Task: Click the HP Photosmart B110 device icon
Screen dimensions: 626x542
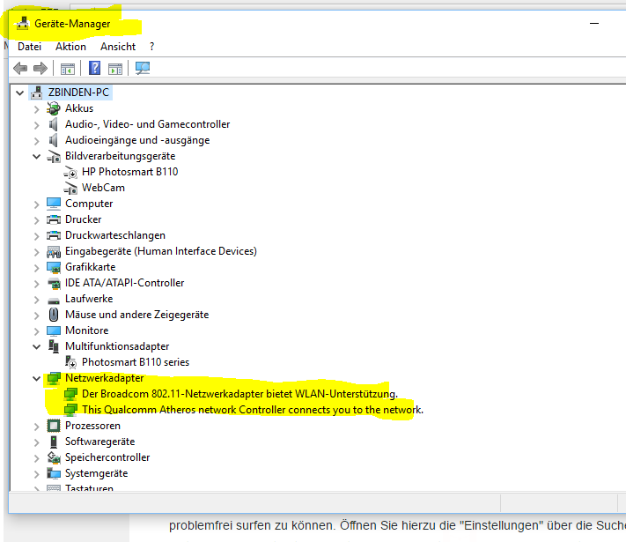Action: (70, 172)
